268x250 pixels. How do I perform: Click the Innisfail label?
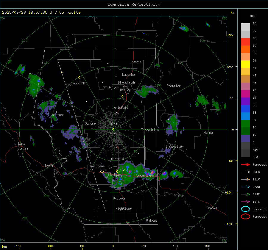(x=120, y=108)
